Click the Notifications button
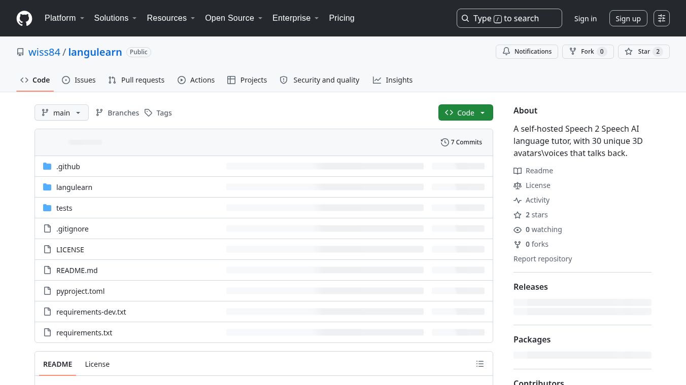The height and width of the screenshot is (385, 686). coord(527,51)
